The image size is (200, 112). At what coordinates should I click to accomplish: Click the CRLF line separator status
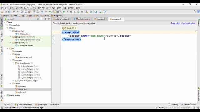click(162, 108)
